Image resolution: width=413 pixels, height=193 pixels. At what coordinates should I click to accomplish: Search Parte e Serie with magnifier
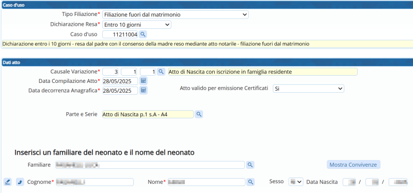(x=199, y=114)
